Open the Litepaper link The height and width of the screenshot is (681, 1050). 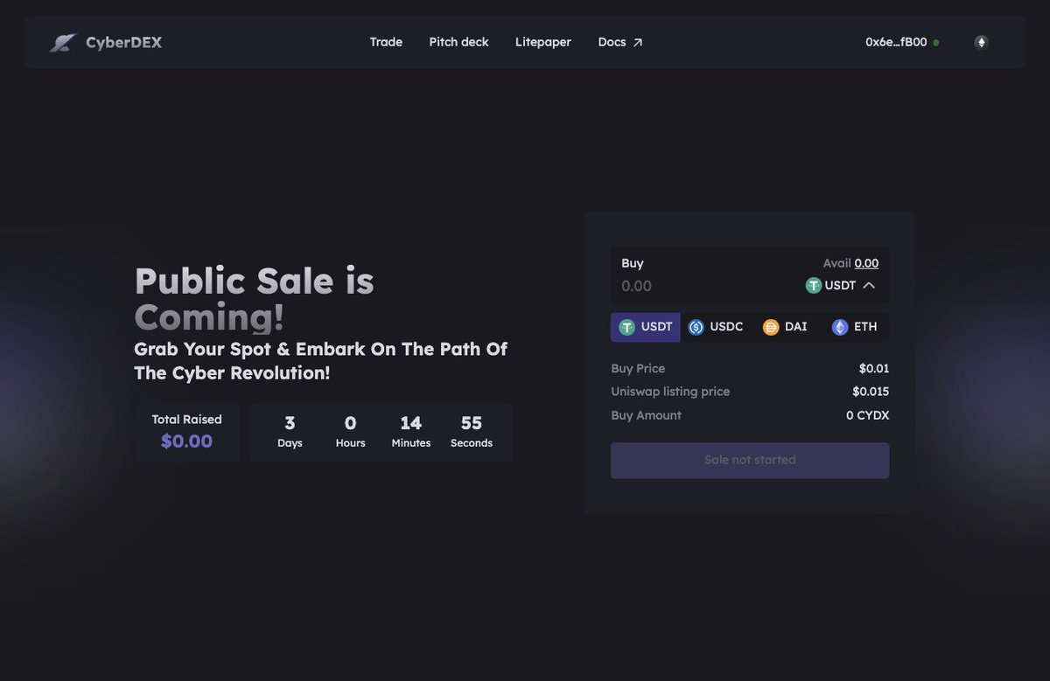pos(543,42)
